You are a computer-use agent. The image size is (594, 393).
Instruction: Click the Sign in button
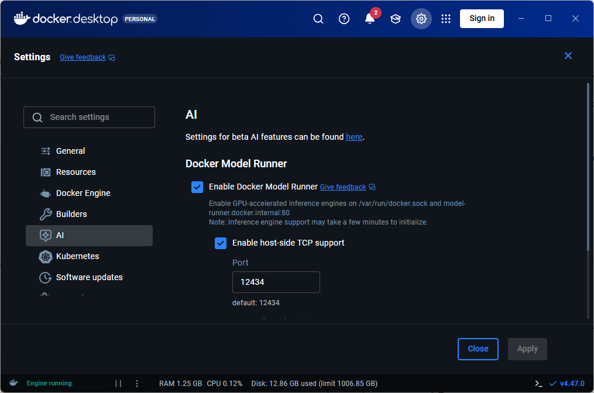[x=482, y=19]
